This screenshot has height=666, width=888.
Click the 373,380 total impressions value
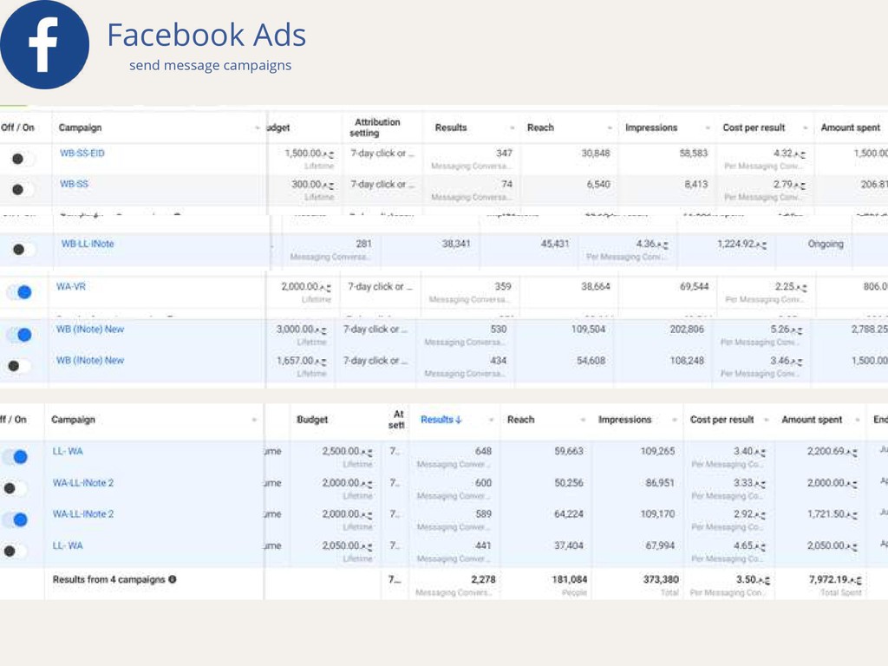(661, 579)
